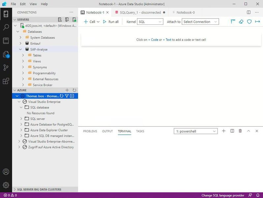263x198 pixels.
Task: Open the powershell terminal selector dropdown
Action: pos(195,131)
